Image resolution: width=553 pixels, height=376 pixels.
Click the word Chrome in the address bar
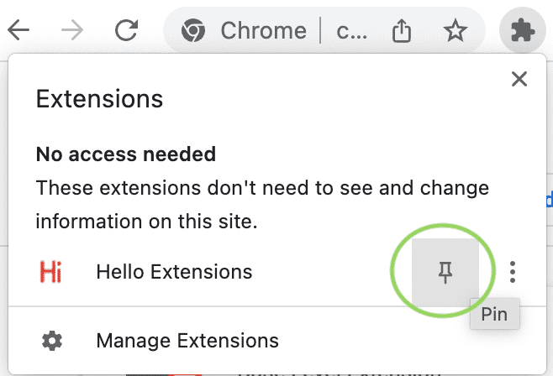263,31
